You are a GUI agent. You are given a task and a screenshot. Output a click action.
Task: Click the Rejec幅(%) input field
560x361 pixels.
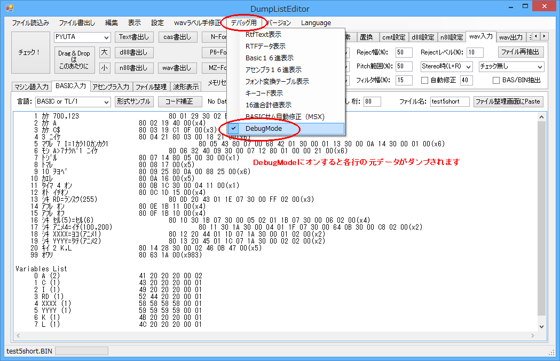coord(404,52)
